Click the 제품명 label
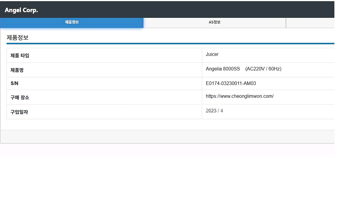Screen dimensions: 343x214 pos(17,70)
